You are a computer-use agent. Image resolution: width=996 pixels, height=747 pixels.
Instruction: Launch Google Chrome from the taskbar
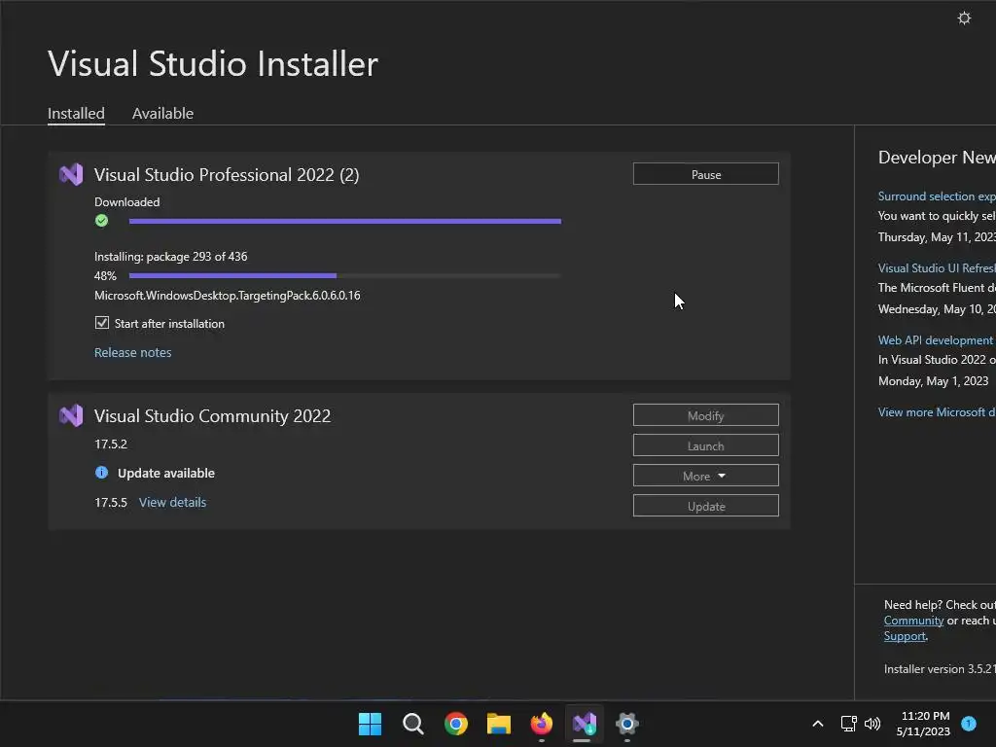tap(455, 724)
